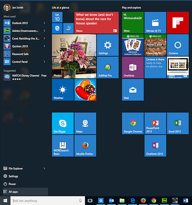Image resolution: width=192 pixels, height=205 pixels.
Task: Show All apps list
Action: coord(26,192)
